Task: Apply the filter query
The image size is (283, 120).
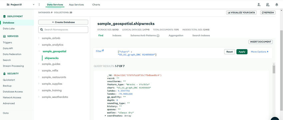Action: pyautogui.click(x=242, y=52)
